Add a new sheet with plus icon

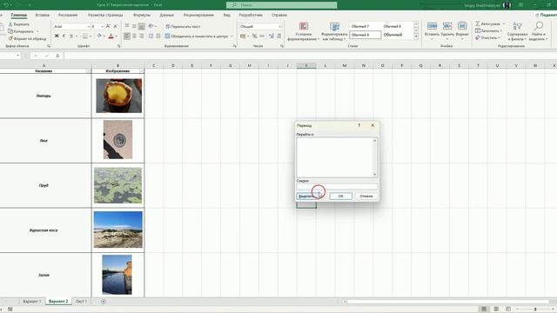click(x=104, y=302)
